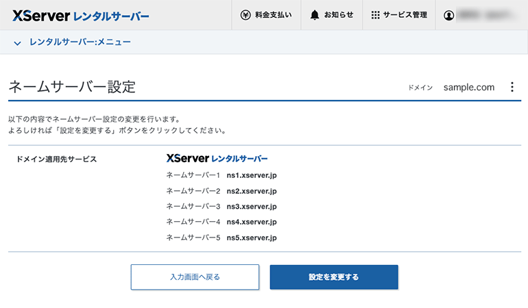Select ns2.xserver.jp value
528x308 pixels.
252,191
